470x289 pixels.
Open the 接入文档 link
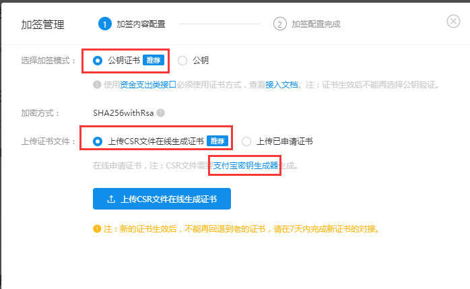[281, 85]
